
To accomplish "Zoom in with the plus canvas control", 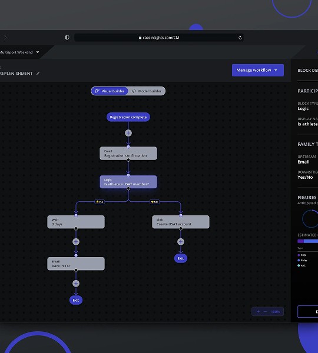I will 258,312.
